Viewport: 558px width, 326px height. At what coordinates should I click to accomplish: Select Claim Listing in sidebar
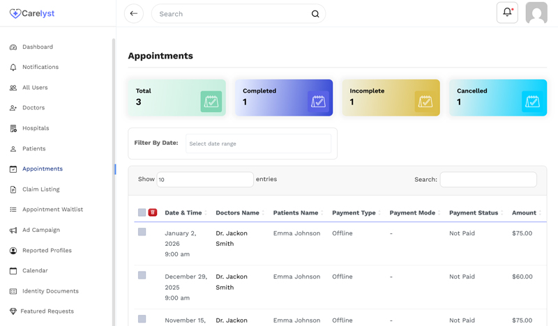point(41,189)
